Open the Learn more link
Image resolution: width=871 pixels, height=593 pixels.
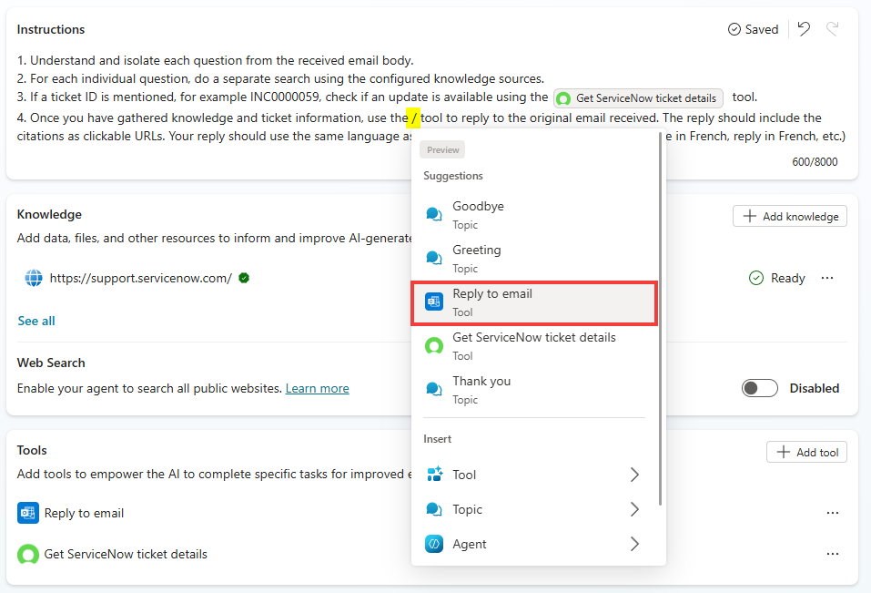tap(317, 388)
